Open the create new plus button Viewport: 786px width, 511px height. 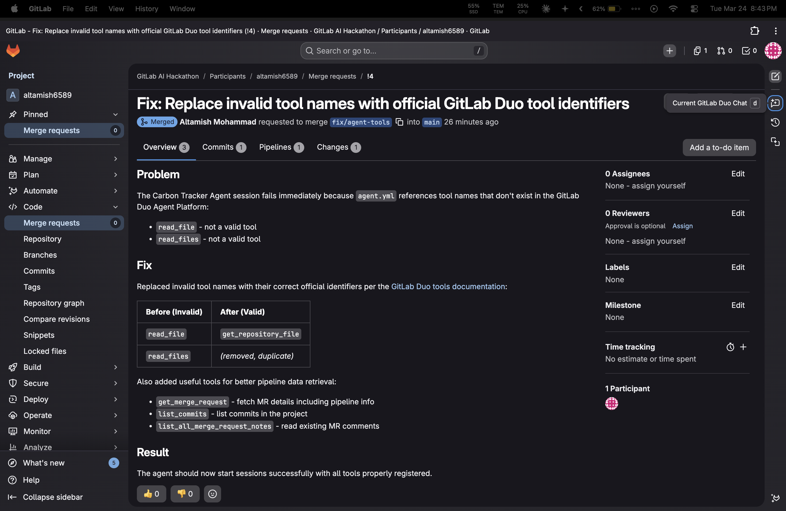click(x=669, y=51)
